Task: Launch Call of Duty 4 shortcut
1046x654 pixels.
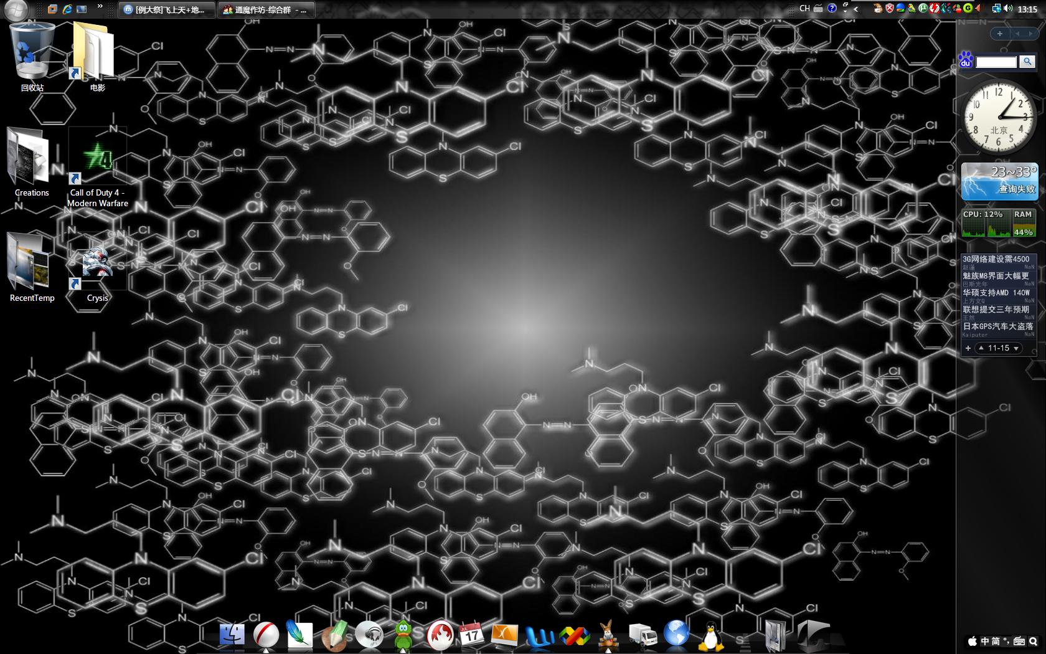Action: [97, 168]
